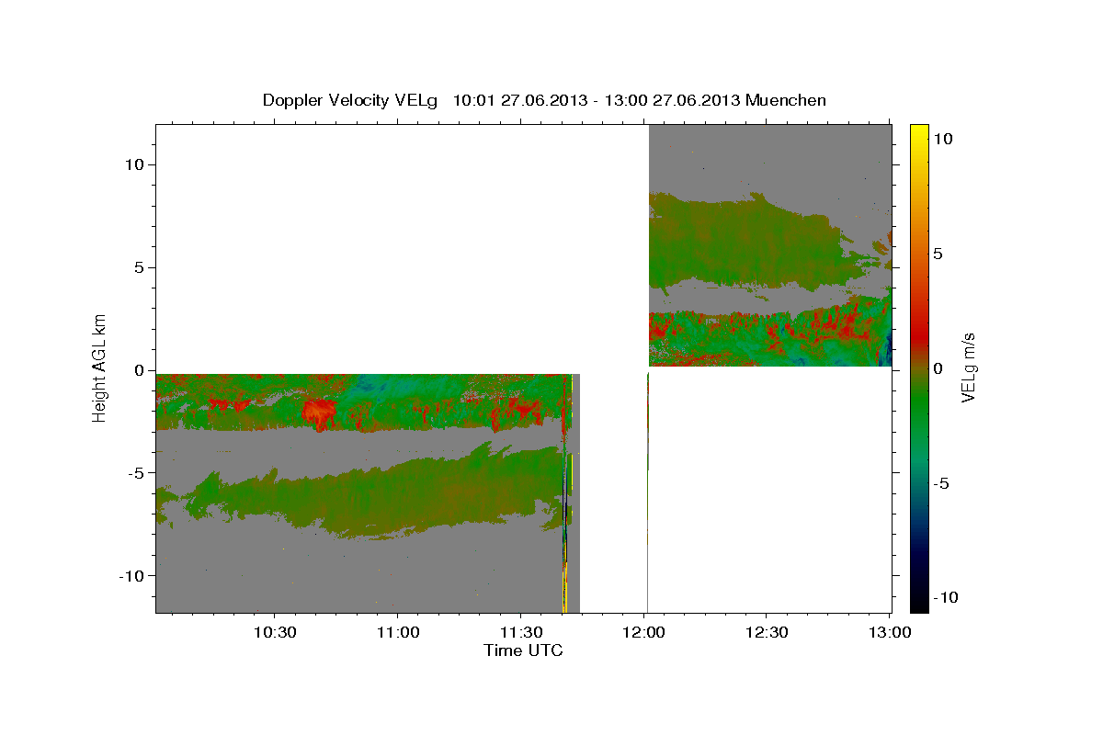Click the 'VELg m/s' colorbar label
This screenshot has height=735, width=1103.
pos(968,367)
